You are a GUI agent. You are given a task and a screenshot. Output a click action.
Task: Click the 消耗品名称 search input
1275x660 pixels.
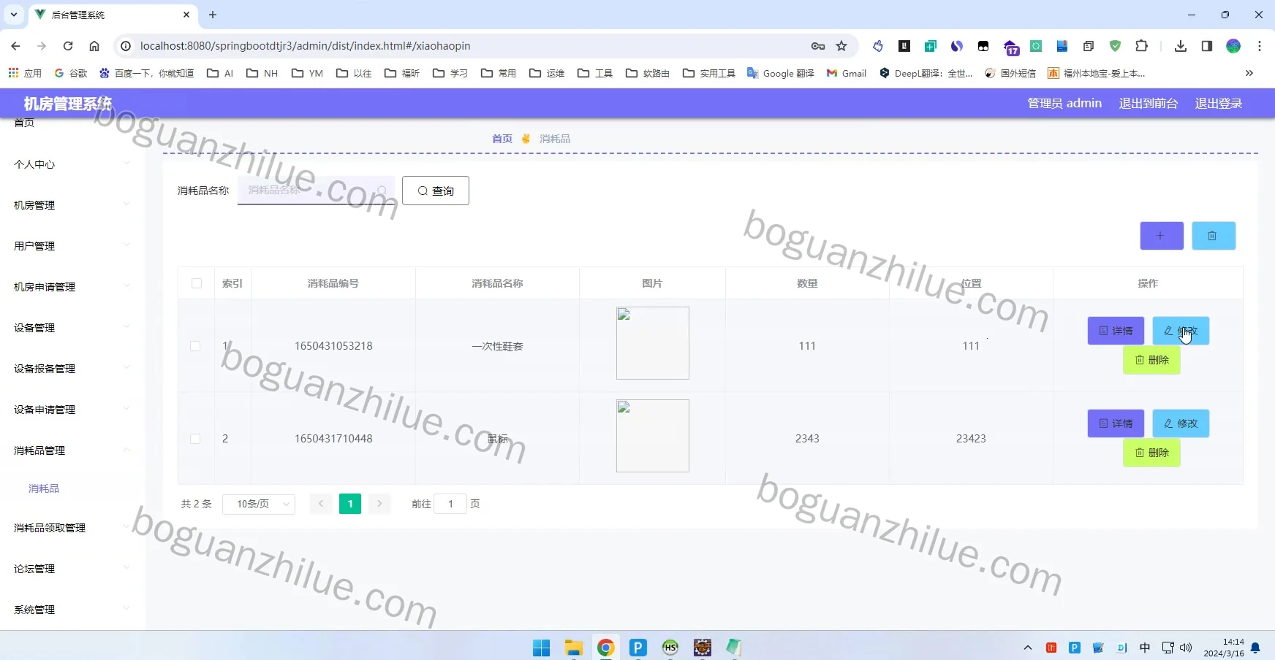coord(316,191)
